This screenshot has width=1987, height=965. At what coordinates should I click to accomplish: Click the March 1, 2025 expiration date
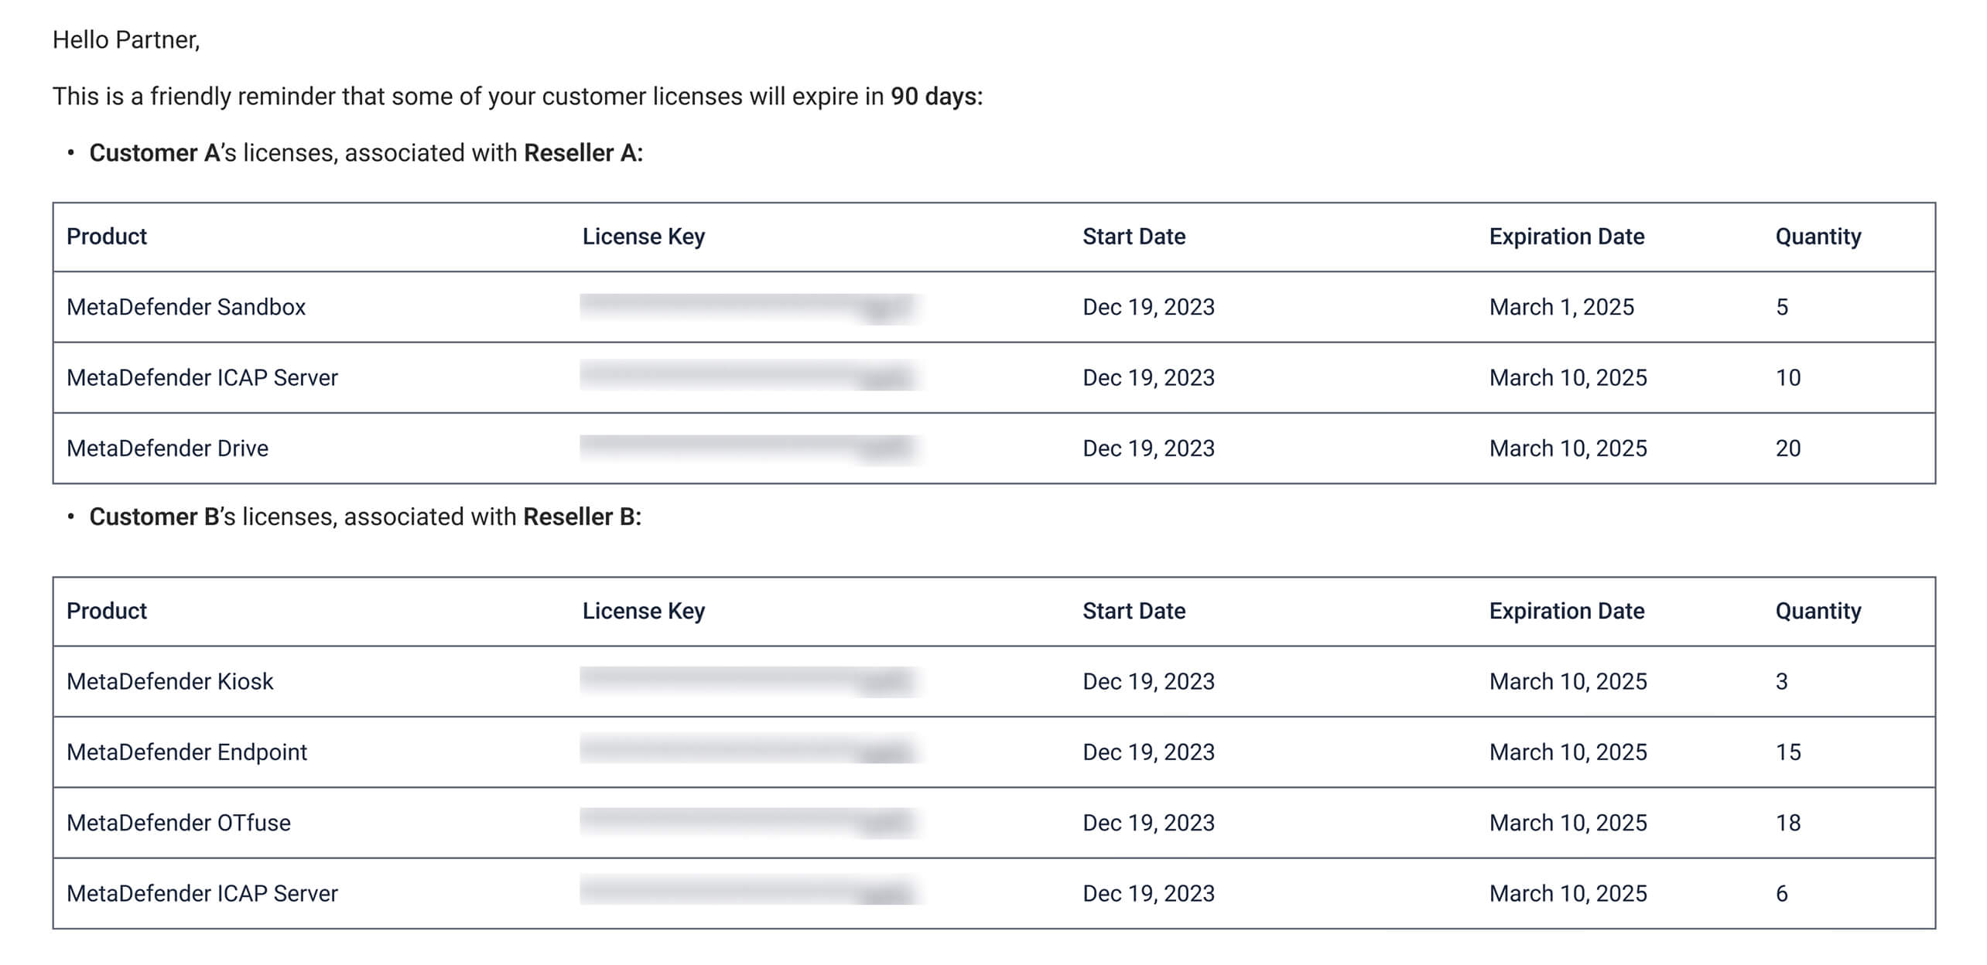point(1561,307)
